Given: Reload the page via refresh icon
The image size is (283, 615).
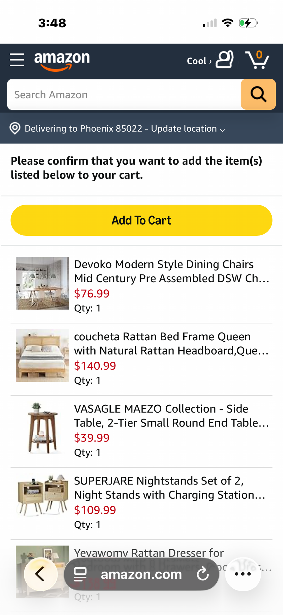Looking at the screenshot, I should point(203,574).
